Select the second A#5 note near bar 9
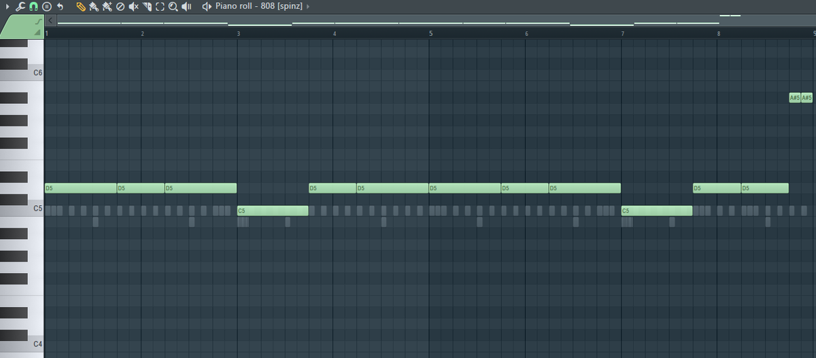 click(x=806, y=98)
